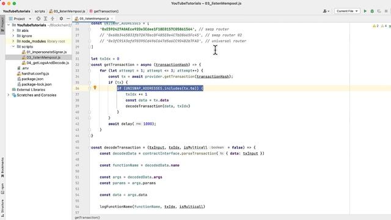This screenshot has height=220, width=391.
Task: Click the Expand All icon in the Project panel
Action: [45, 19]
